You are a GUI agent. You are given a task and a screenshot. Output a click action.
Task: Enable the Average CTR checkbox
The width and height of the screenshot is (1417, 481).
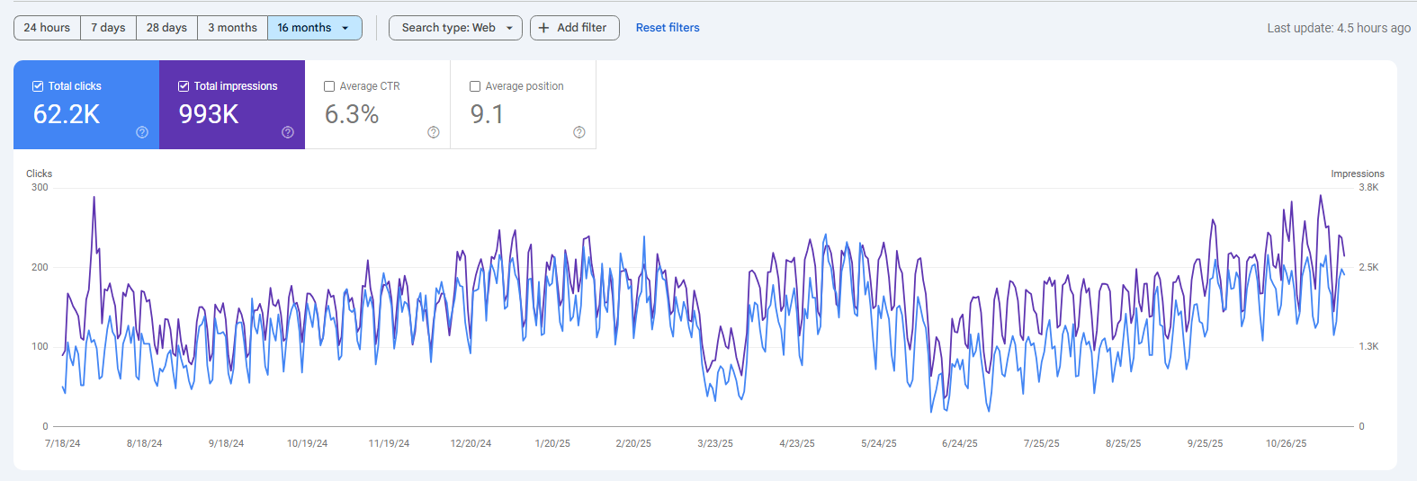(x=329, y=86)
